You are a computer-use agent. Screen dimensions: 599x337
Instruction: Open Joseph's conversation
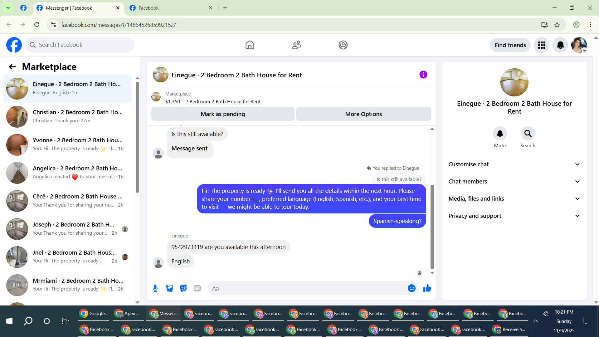click(x=67, y=229)
